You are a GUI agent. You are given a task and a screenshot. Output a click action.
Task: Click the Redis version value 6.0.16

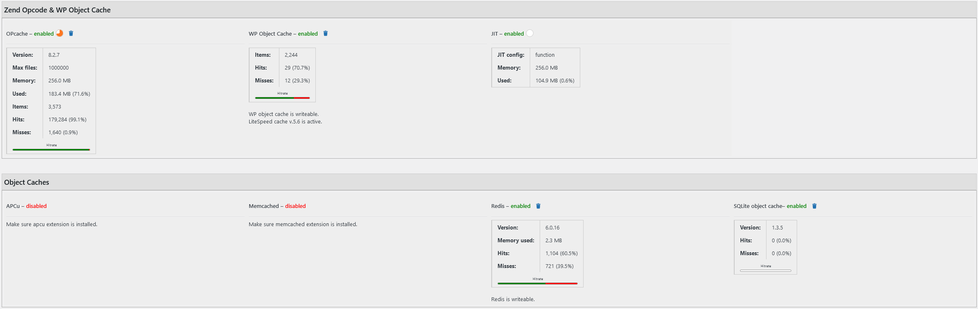tap(552, 227)
